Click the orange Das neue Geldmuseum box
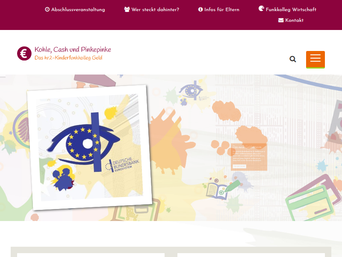Viewport: 342px width, 257px height. click(x=249, y=157)
